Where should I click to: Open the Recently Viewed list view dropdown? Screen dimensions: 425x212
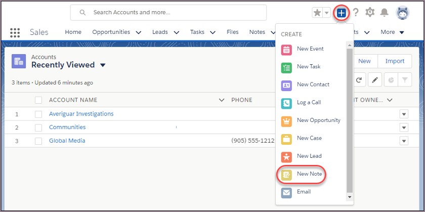(x=102, y=65)
